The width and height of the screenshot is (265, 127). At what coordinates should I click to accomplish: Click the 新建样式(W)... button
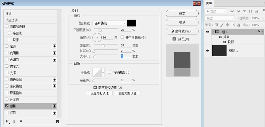[x=182, y=31]
